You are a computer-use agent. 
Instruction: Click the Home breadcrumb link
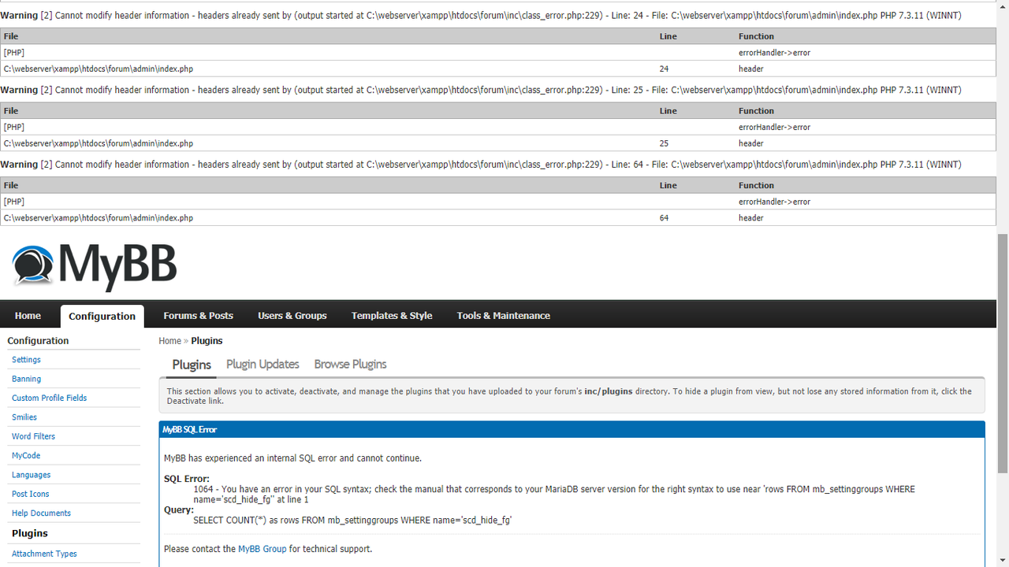pos(169,341)
